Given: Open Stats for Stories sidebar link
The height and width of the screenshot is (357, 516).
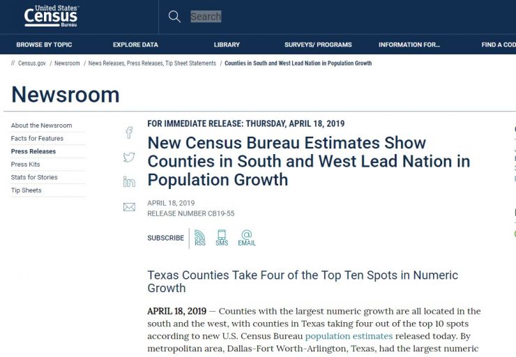Looking at the screenshot, I should click(34, 177).
